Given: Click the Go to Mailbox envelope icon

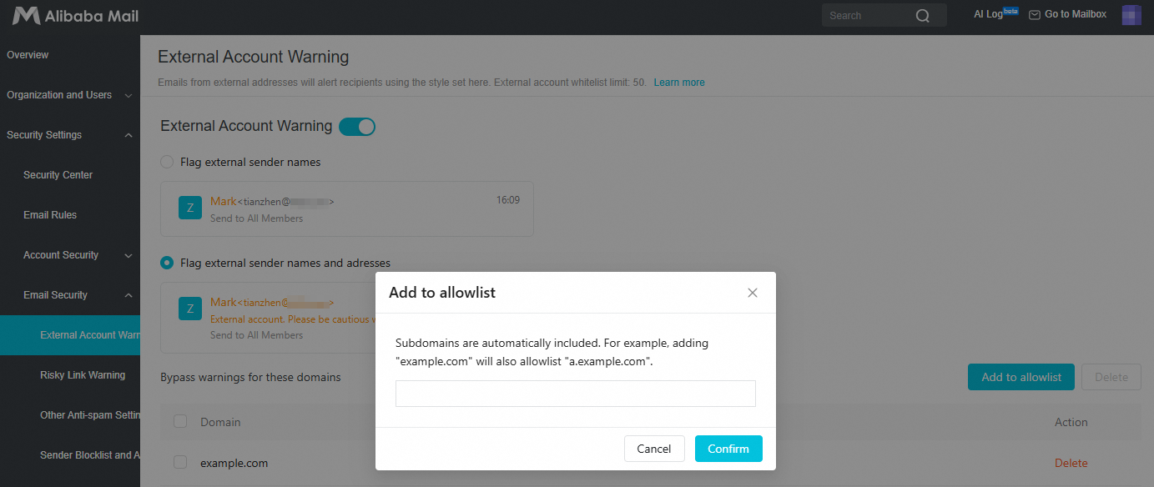Looking at the screenshot, I should (1035, 15).
